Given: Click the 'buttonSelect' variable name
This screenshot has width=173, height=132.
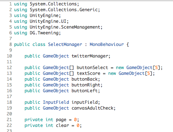Looking at the screenshot, I should point(92,68).
